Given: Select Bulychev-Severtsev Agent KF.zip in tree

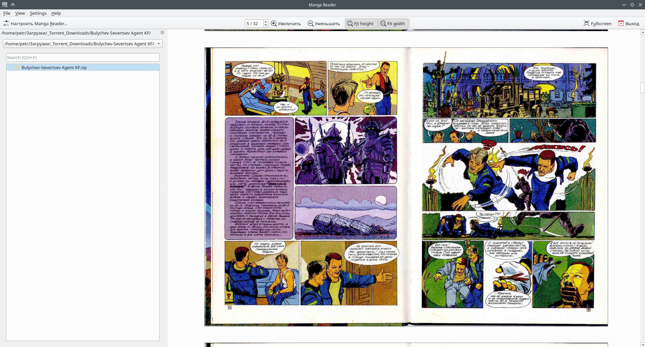Looking at the screenshot, I should pyautogui.click(x=83, y=67).
